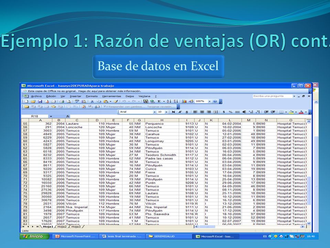Open Print Preview from the toolbar
Viewport: 330px width, 248px height.
69,101
